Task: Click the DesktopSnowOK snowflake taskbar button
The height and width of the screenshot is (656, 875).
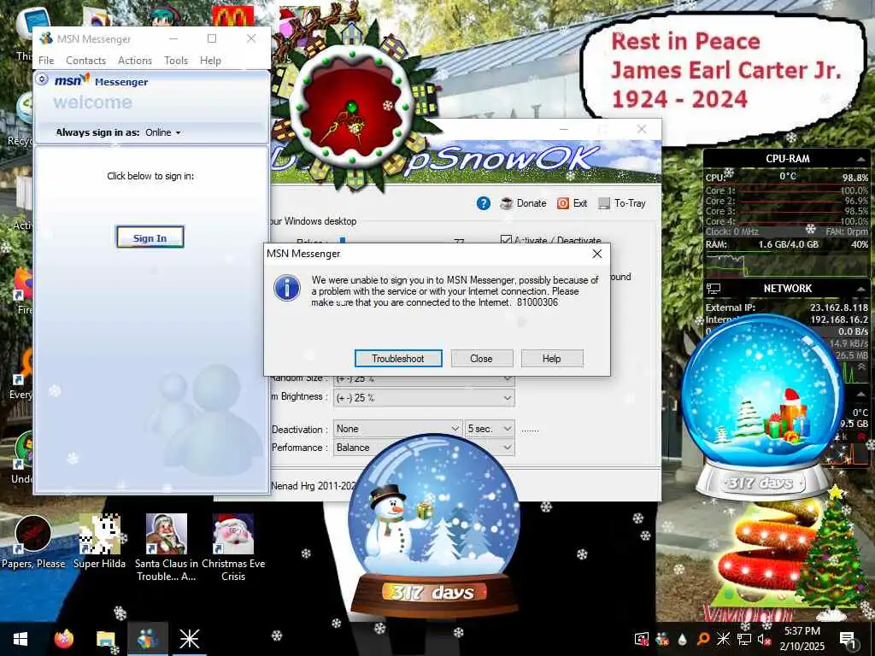Action: tap(189, 639)
